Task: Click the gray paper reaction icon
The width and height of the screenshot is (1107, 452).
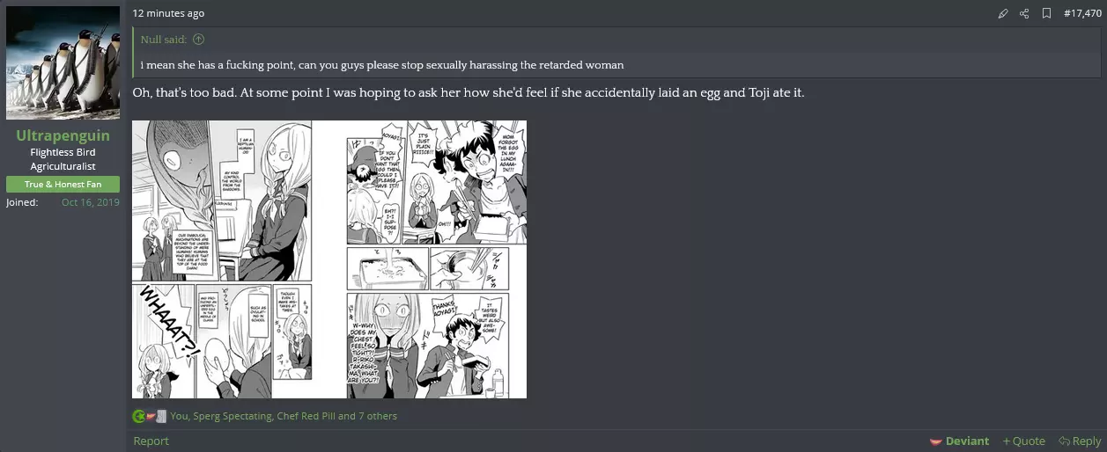Action: point(161,416)
